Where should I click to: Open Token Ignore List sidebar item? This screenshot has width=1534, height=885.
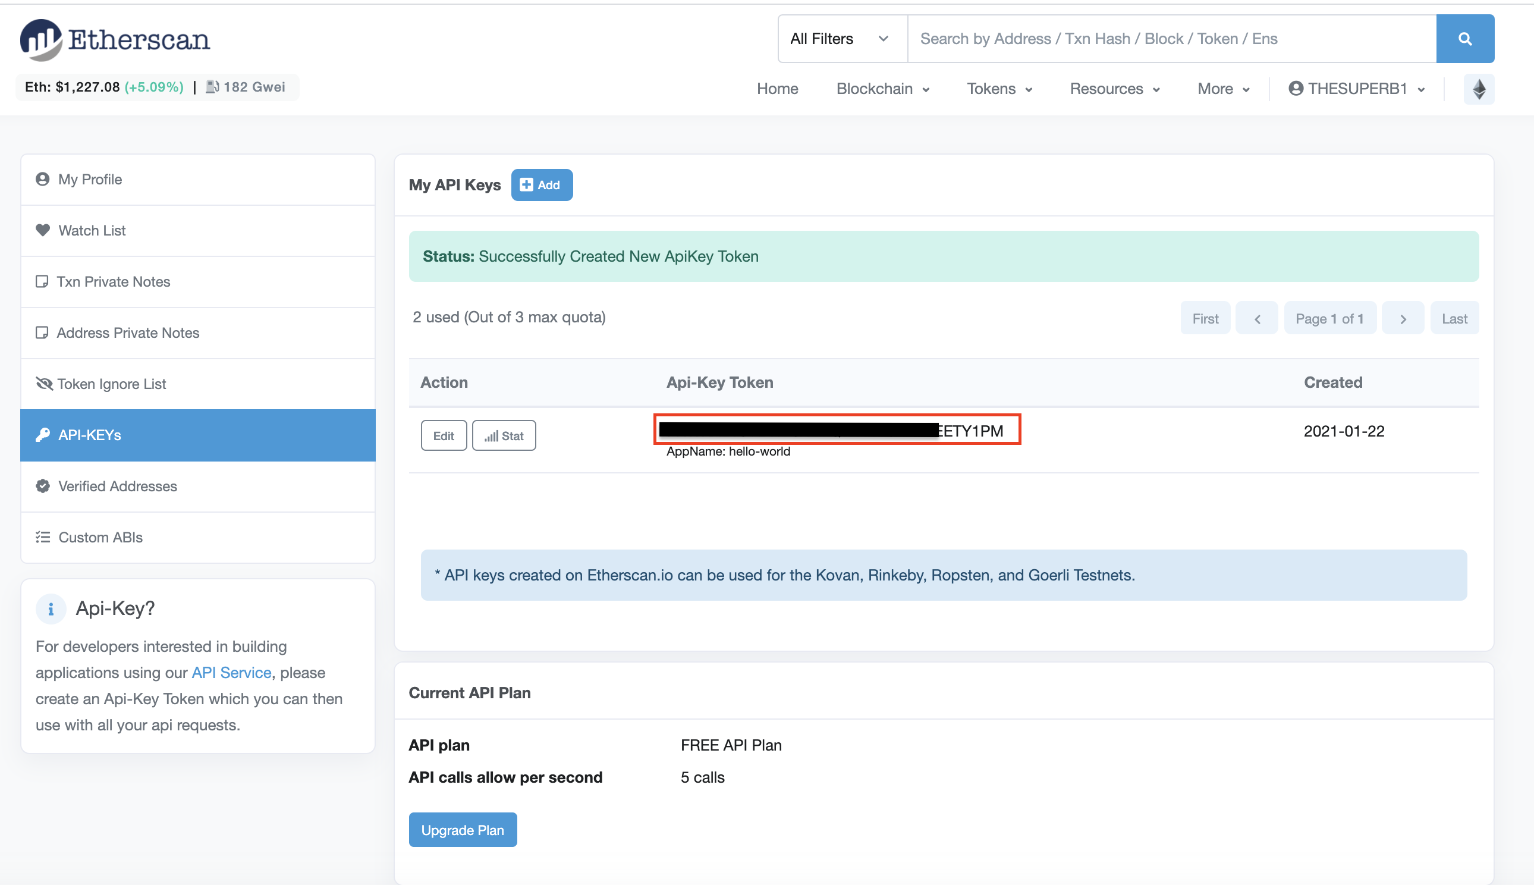pos(111,384)
